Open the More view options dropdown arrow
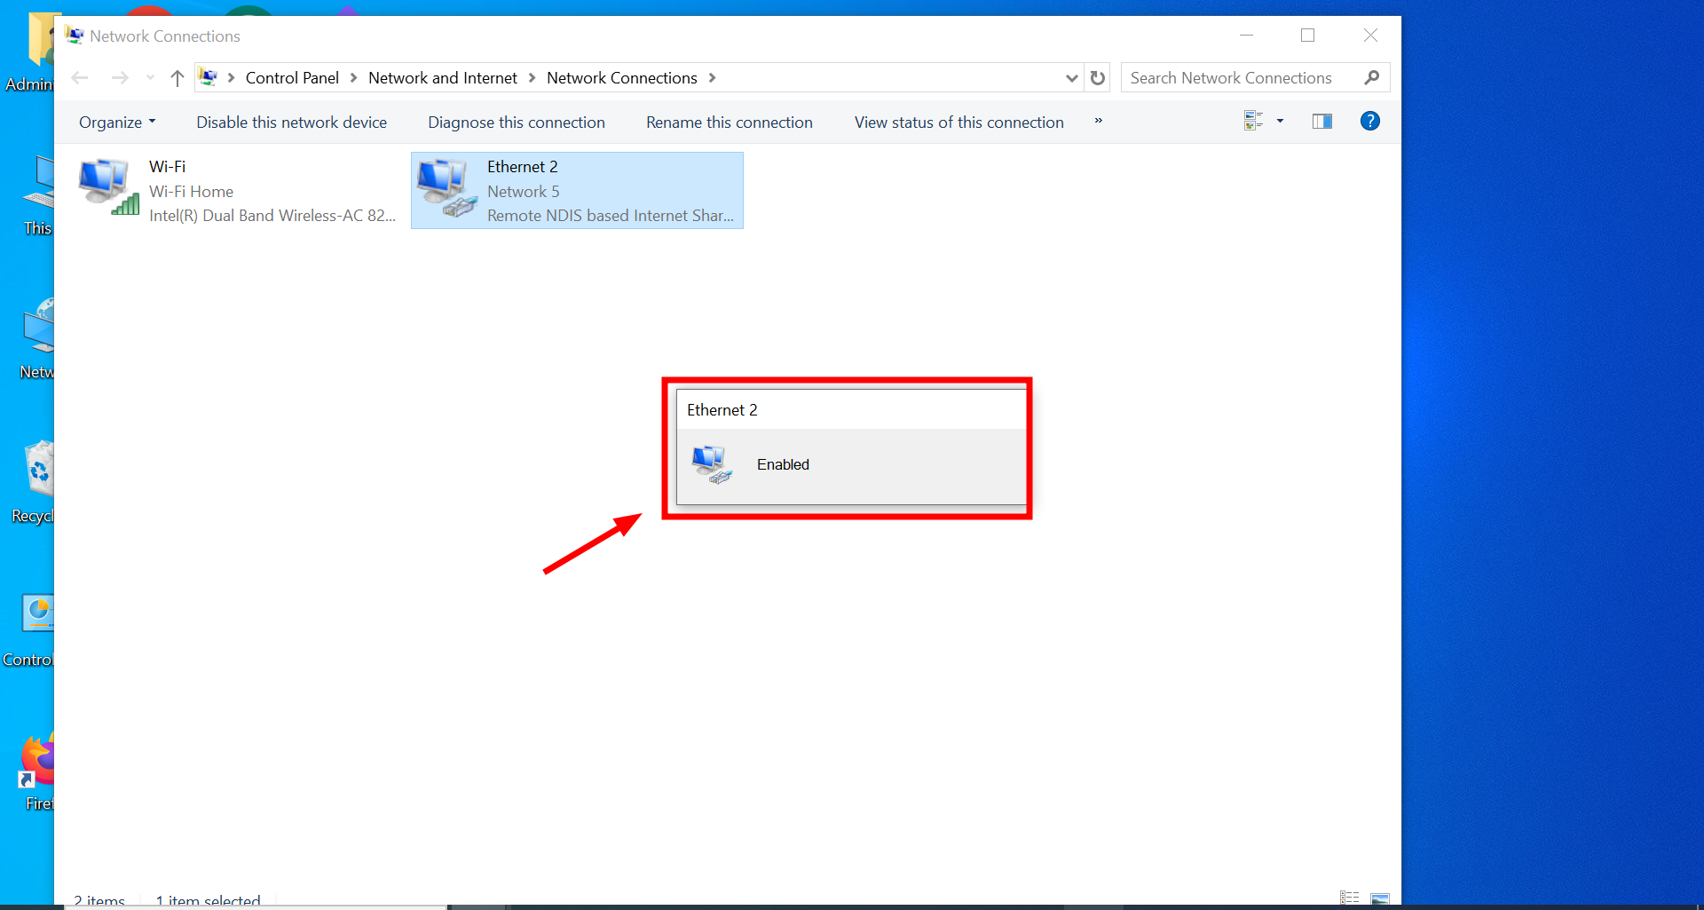Screen dimensions: 1704x910 point(1280,121)
